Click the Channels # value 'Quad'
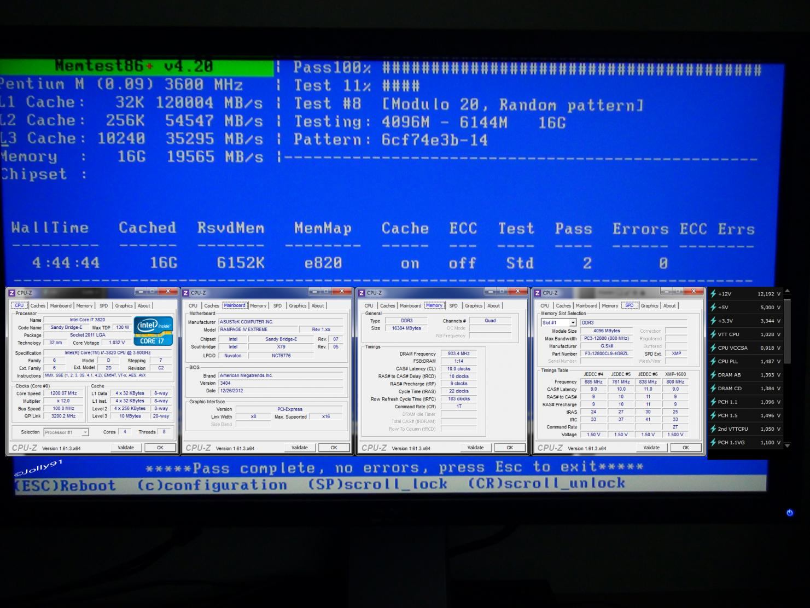This screenshot has height=608, width=810. 490,321
